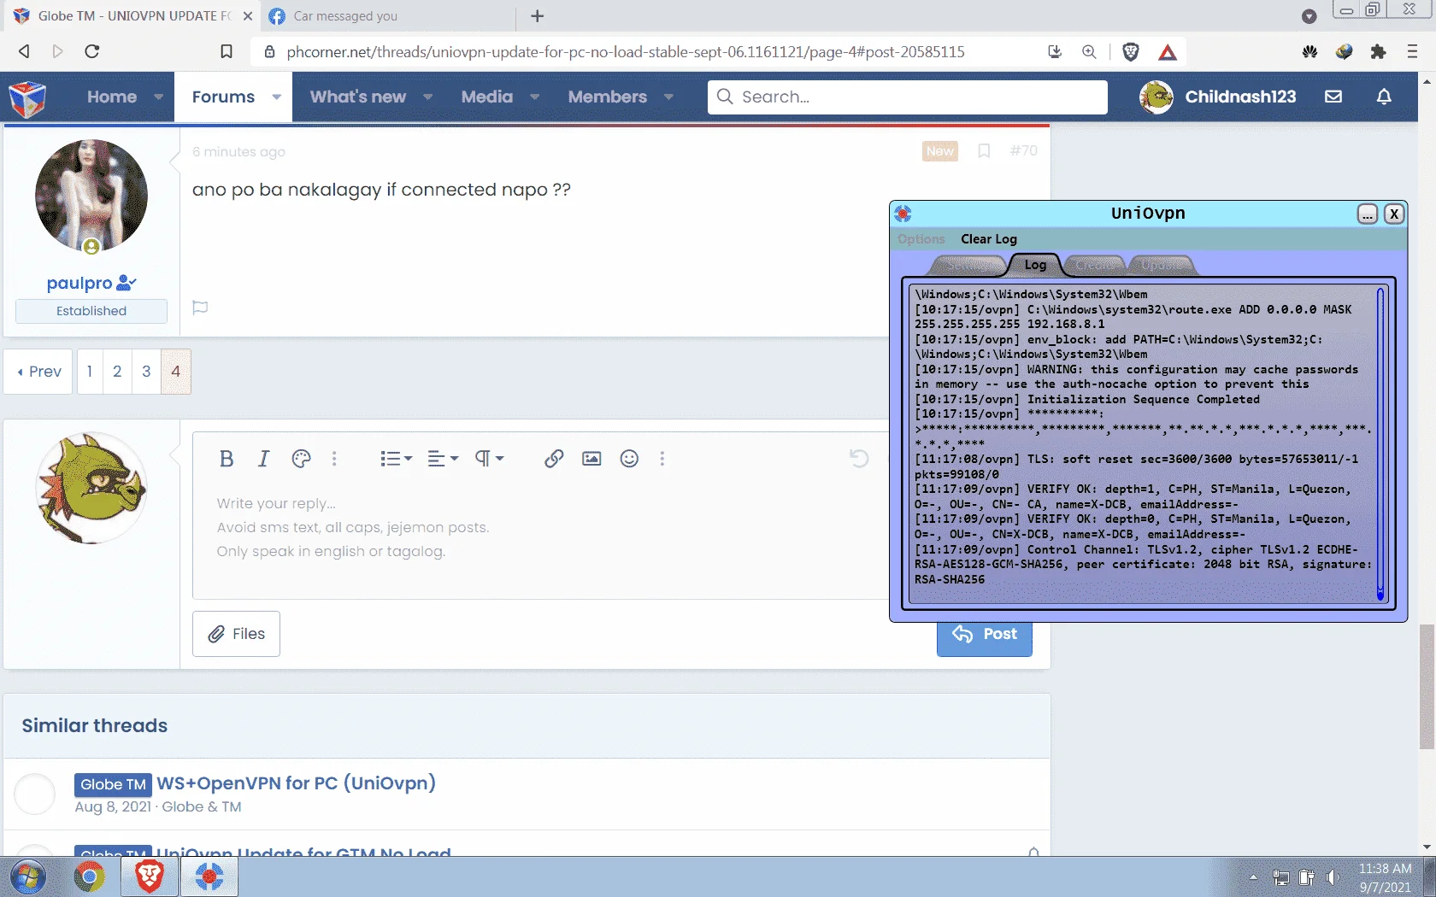Open the text color palette icon
Screen dimensions: 1436x897
tap(301, 459)
